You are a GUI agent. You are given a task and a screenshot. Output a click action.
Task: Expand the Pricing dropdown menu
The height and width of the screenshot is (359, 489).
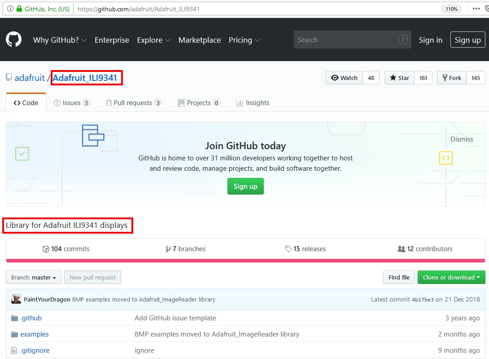(244, 40)
